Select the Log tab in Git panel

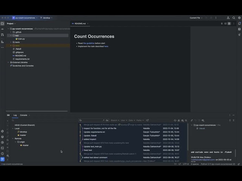[15, 115]
